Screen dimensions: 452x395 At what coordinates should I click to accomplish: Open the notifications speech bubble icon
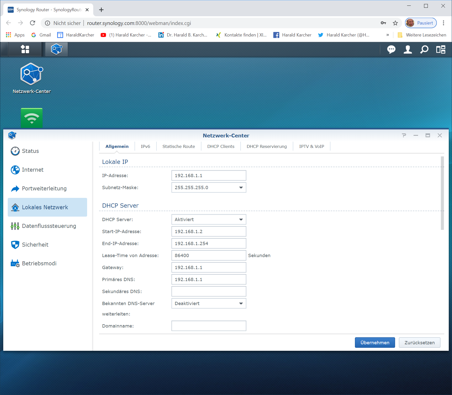pos(391,49)
